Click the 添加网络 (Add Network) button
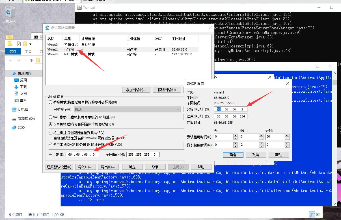 click(x=136, y=90)
